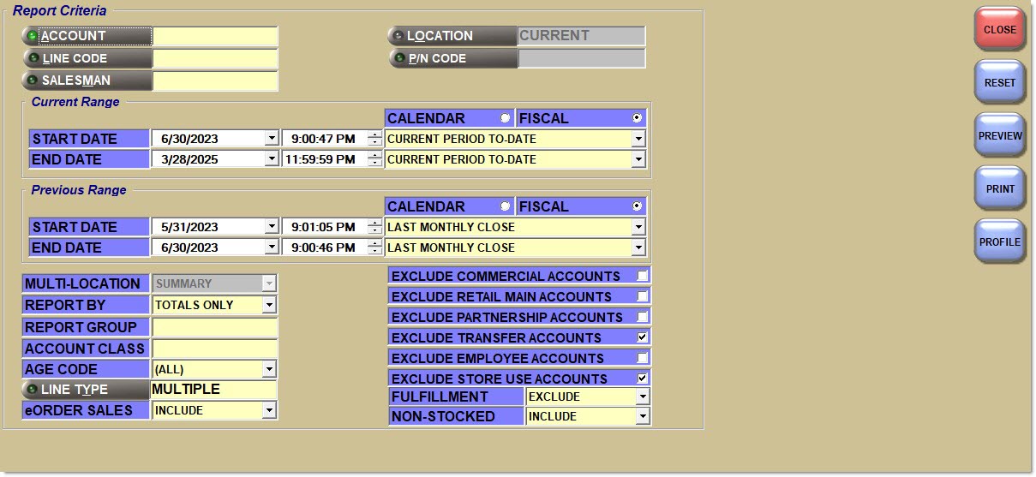
Task: Open the PROFILE button
Action: pos(999,242)
